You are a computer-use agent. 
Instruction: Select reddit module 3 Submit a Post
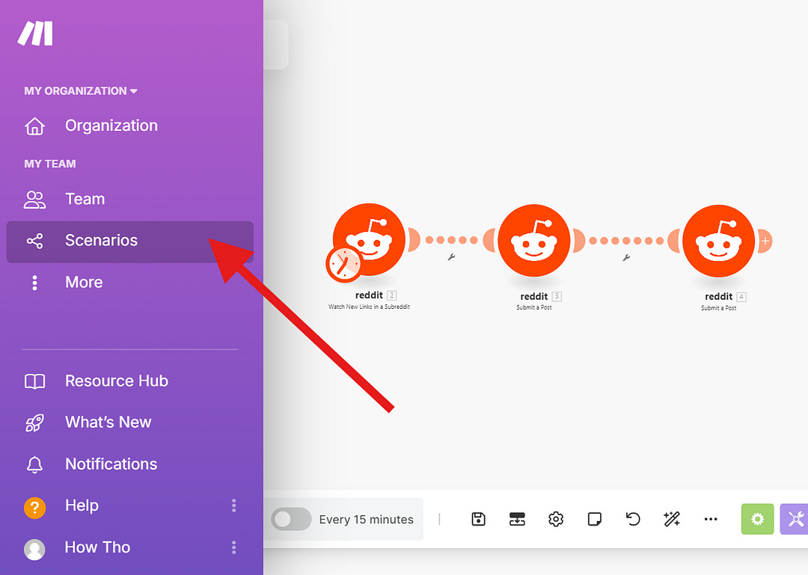point(534,241)
